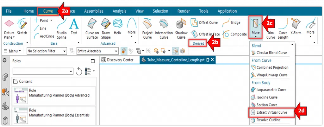Pick the Arc/Circle tool
Screen dimensions: 324x127
coord(44,36)
